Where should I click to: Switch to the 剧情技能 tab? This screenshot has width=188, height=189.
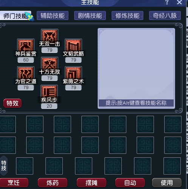pyautogui.click(x=90, y=15)
